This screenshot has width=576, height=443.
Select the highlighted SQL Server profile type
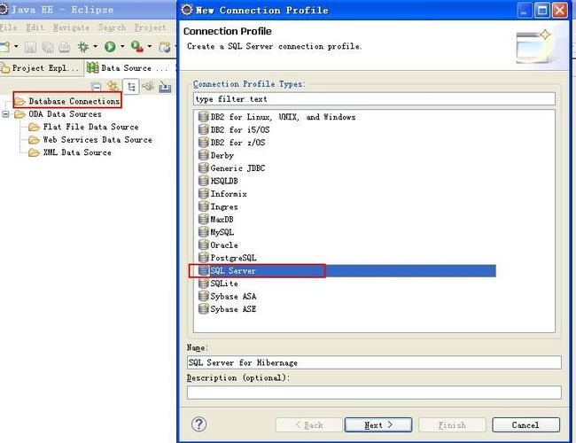(346, 271)
